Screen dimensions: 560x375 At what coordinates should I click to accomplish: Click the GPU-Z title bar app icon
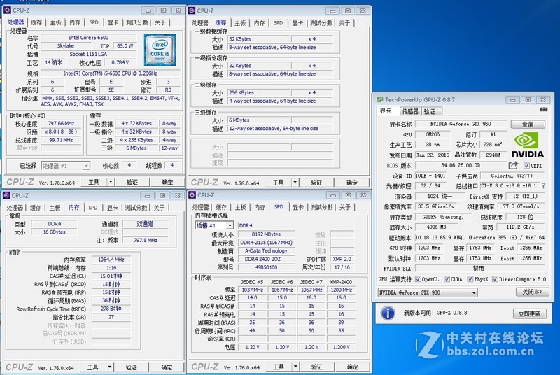(379, 99)
